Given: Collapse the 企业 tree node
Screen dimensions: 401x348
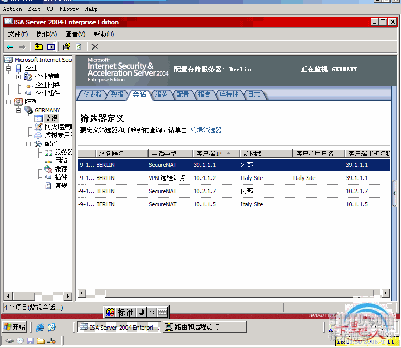Looking at the screenshot, I should [x=9, y=68].
